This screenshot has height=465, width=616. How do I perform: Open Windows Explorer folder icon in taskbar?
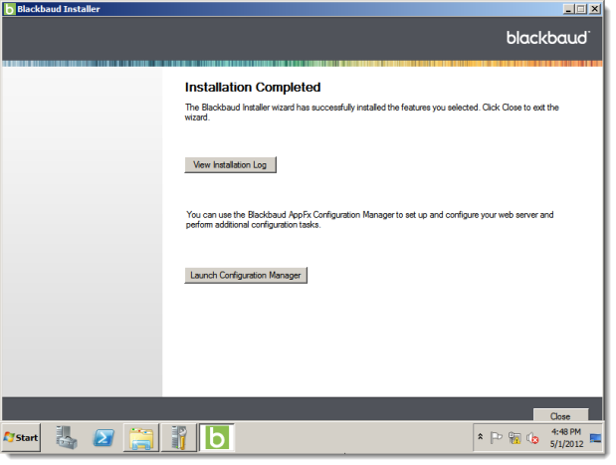[141, 438]
